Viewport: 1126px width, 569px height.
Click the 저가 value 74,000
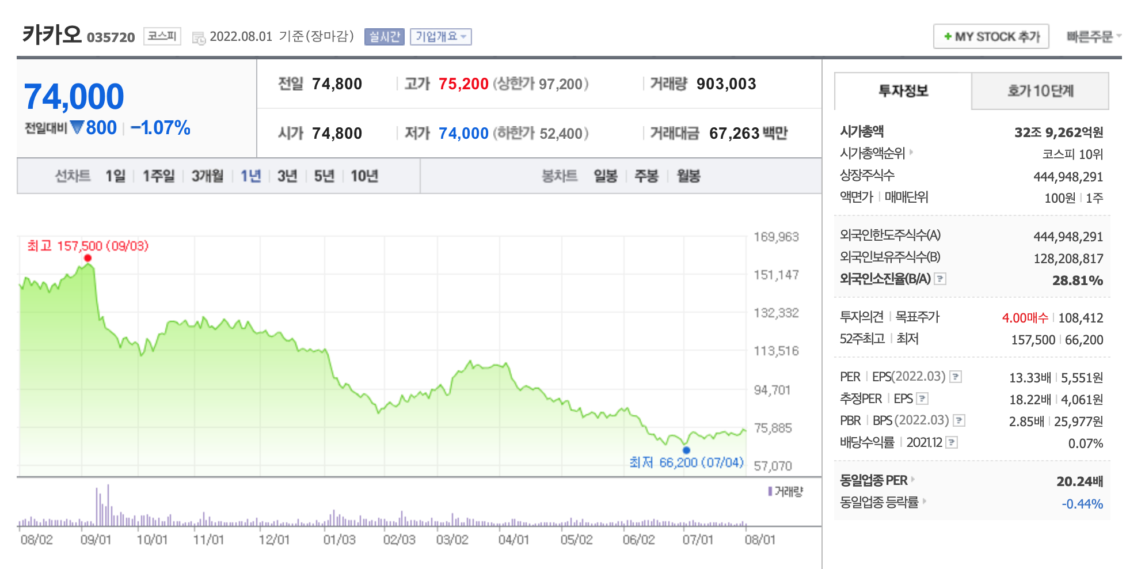coord(463,134)
